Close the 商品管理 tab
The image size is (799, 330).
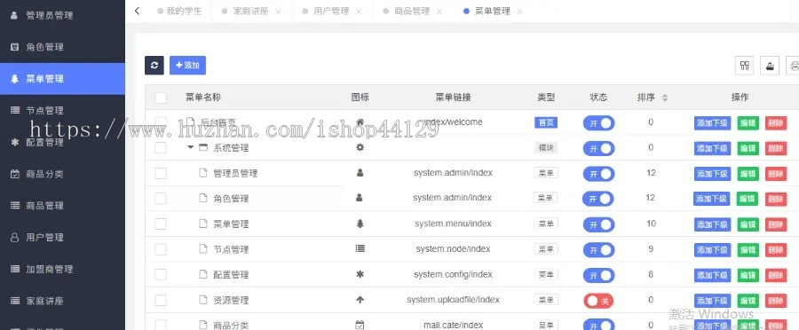point(439,12)
